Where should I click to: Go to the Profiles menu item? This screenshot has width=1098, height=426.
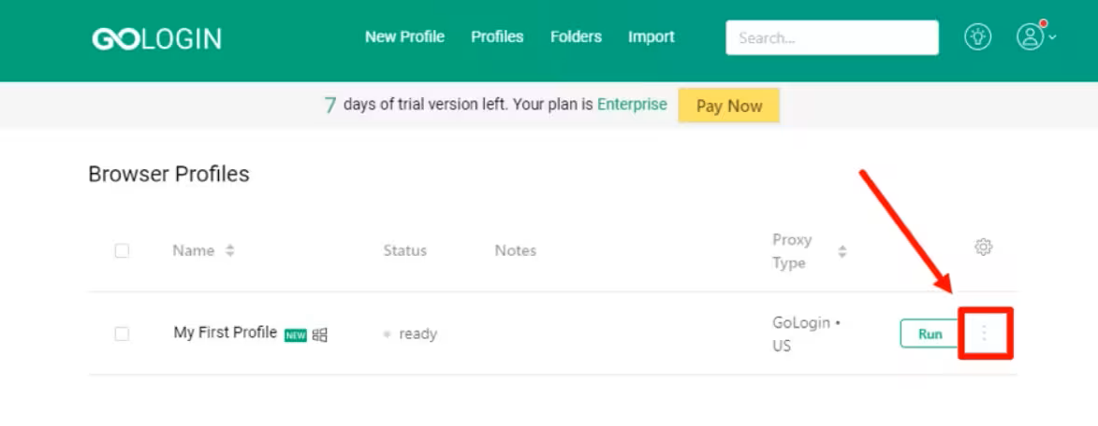[x=497, y=37]
